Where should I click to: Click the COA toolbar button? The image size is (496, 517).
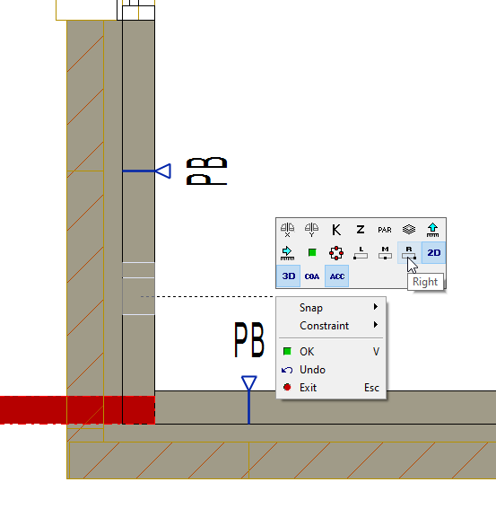point(312,276)
